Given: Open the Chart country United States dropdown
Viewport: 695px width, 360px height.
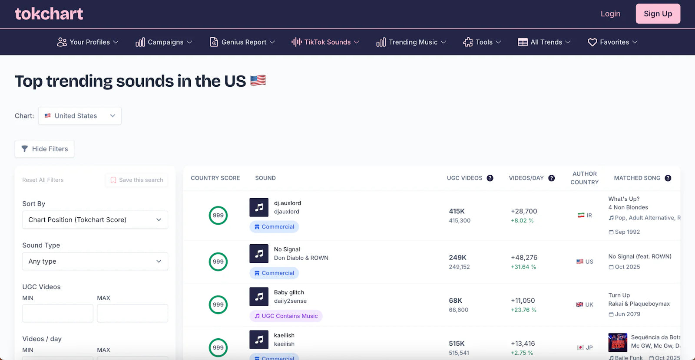Looking at the screenshot, I should point(79,116).
